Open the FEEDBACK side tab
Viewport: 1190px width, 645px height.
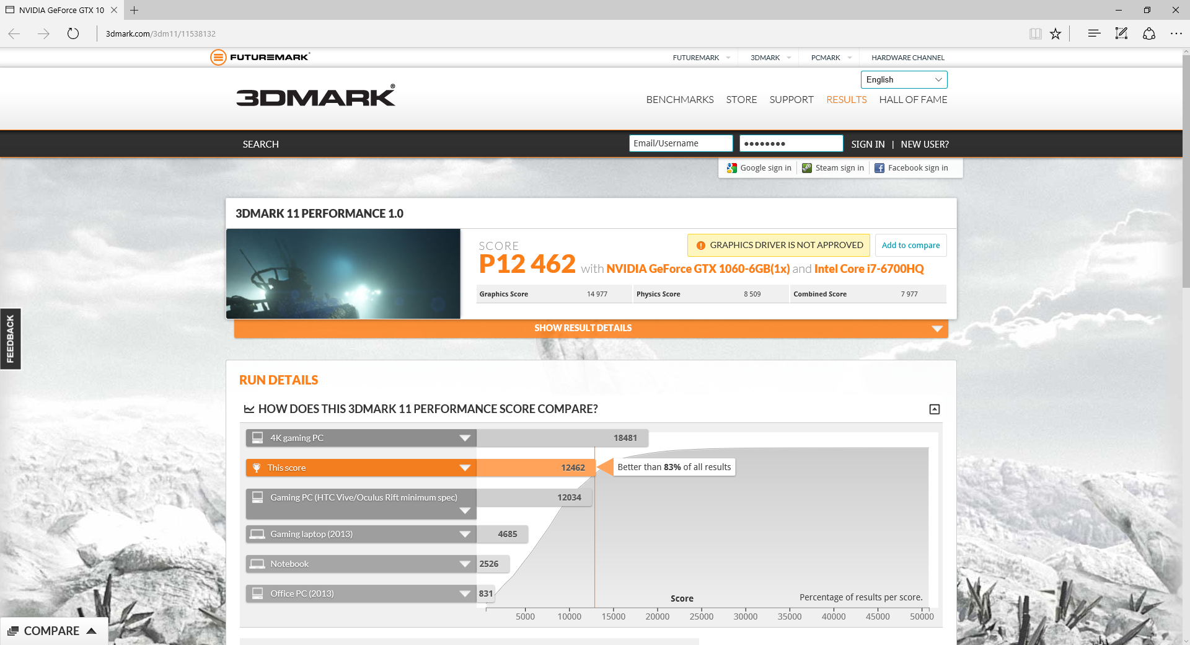(x=11, y=339)
